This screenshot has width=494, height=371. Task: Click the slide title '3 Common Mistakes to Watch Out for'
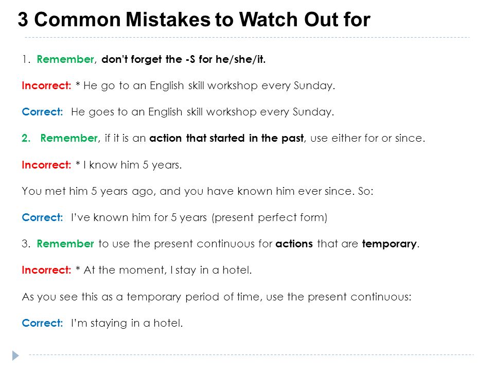coord(194,20)
